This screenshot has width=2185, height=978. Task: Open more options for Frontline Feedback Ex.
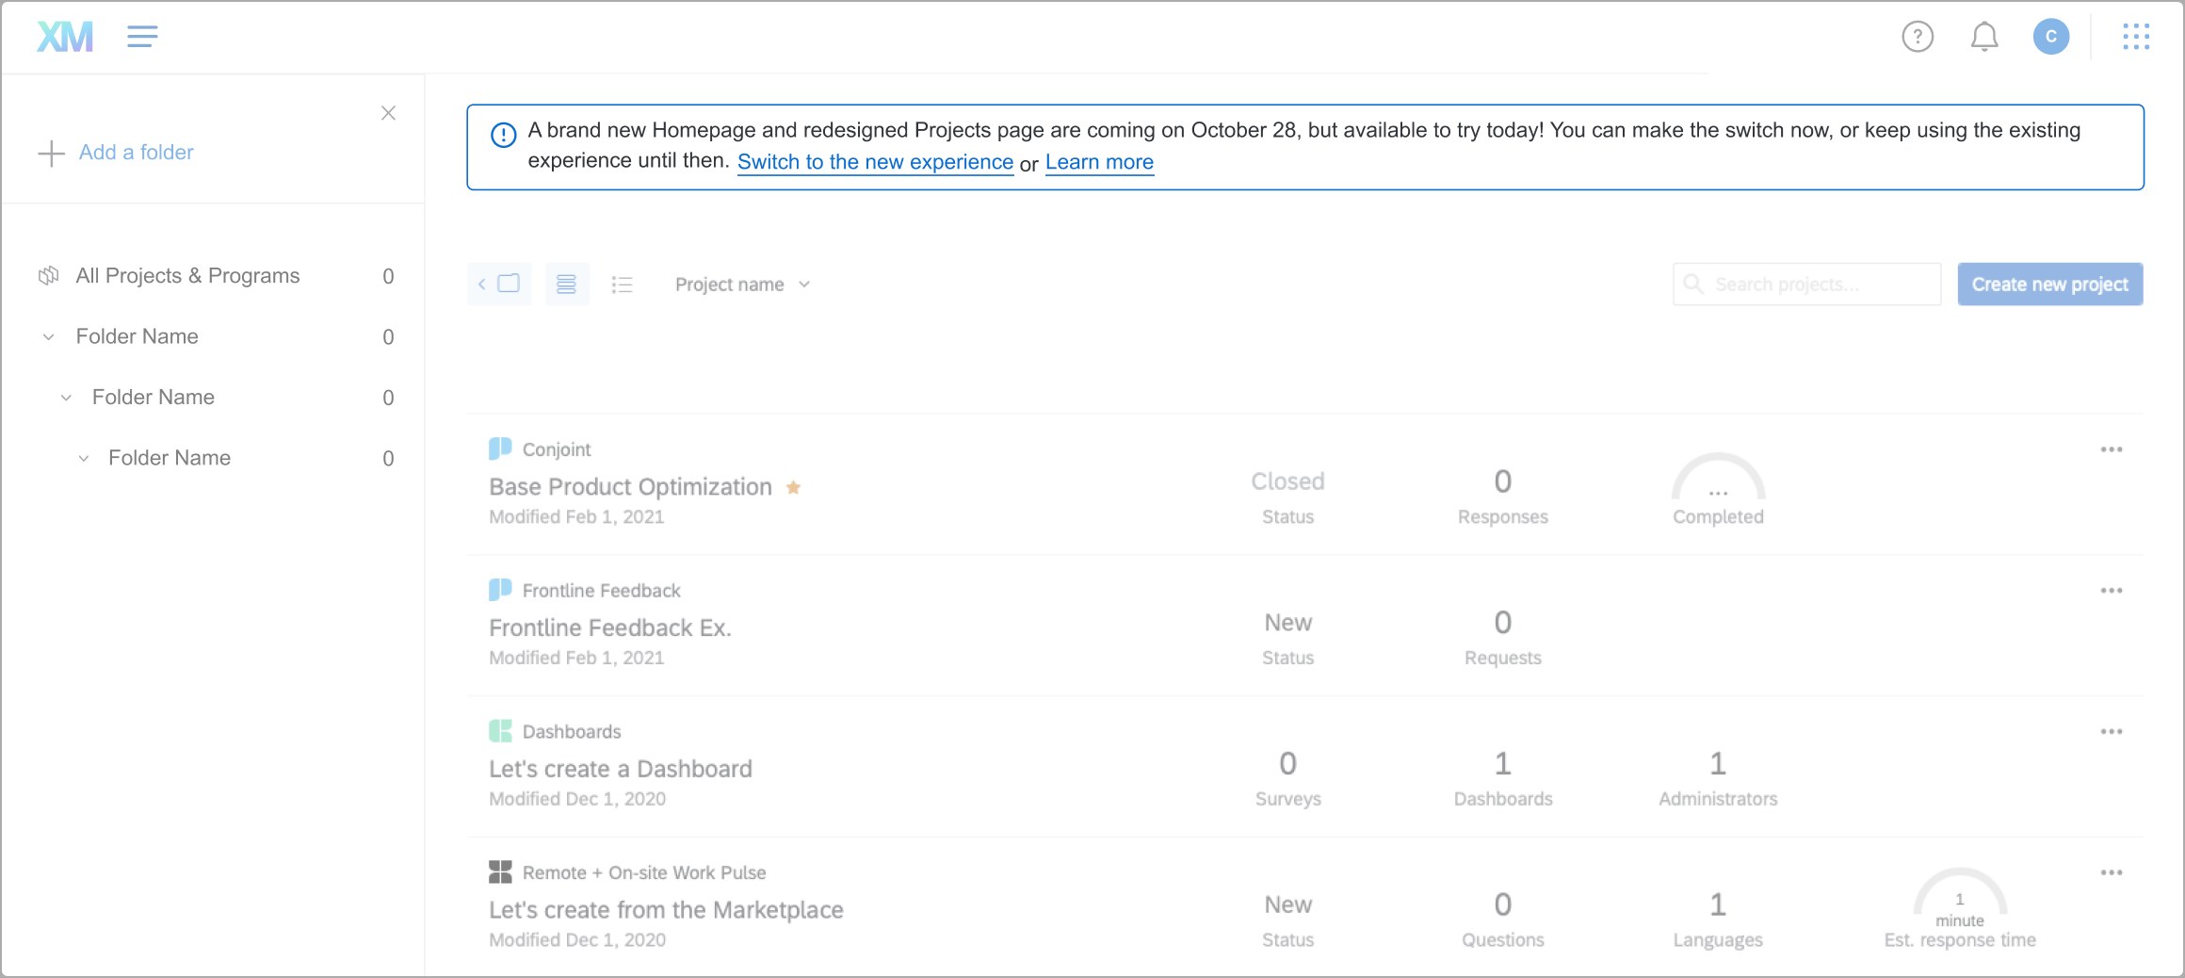point(2112,591)
